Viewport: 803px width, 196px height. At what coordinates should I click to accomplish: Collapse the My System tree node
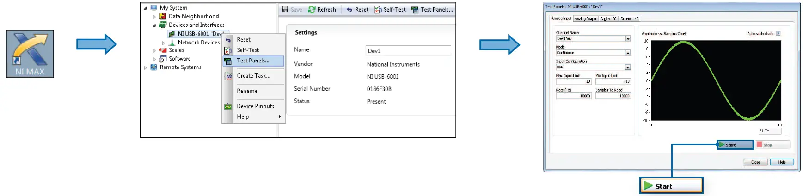[x=145, y=8]
